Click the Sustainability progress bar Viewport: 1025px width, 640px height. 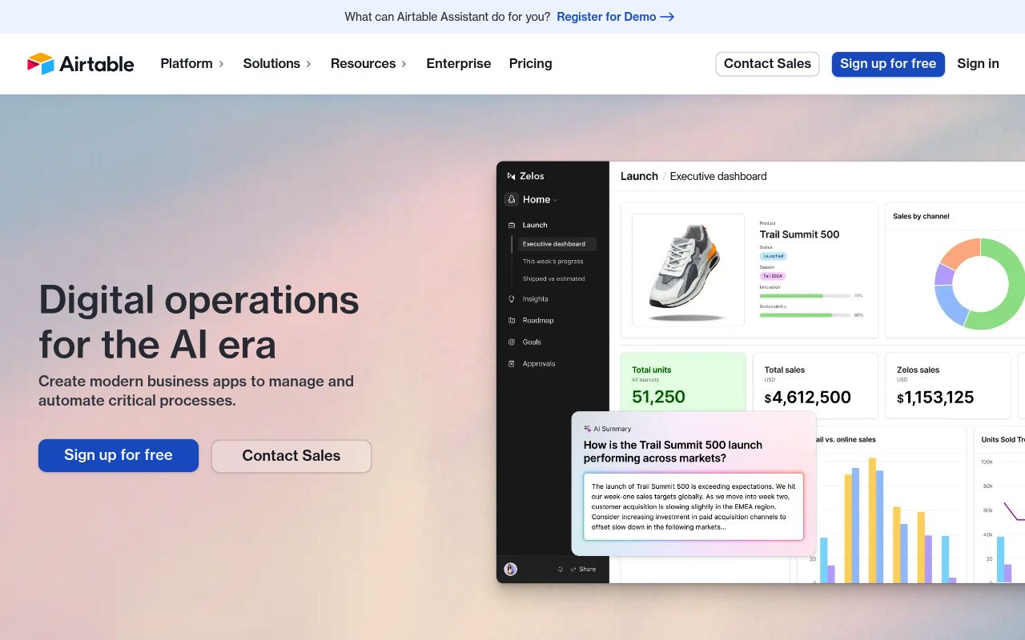coord(805,315)
